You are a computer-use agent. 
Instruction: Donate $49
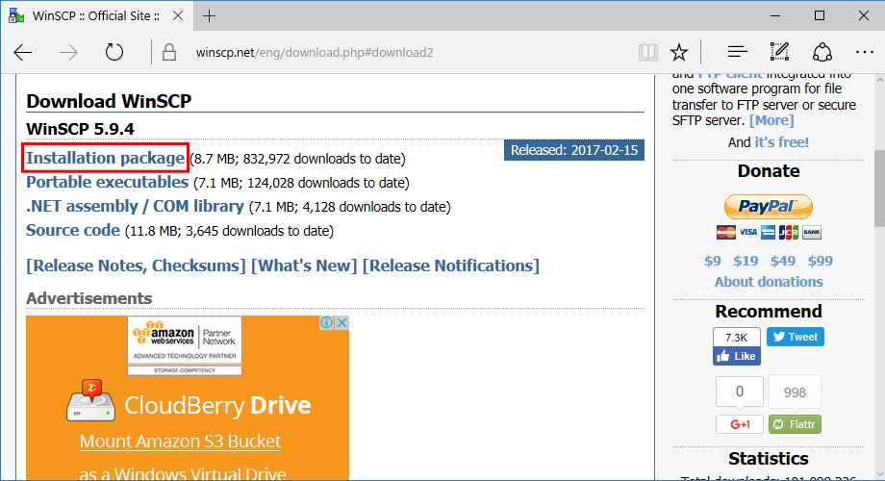click(x=783, y=261)
